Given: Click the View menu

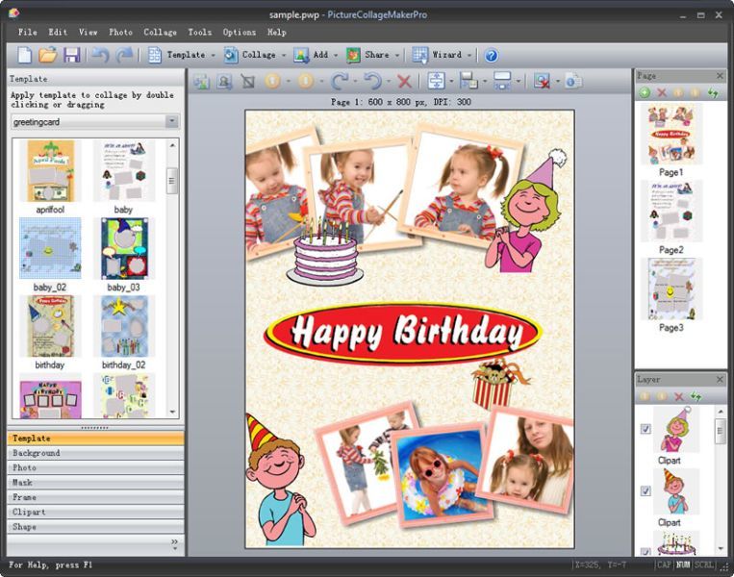Looking at the screenshot, I should tap(88, 32).
